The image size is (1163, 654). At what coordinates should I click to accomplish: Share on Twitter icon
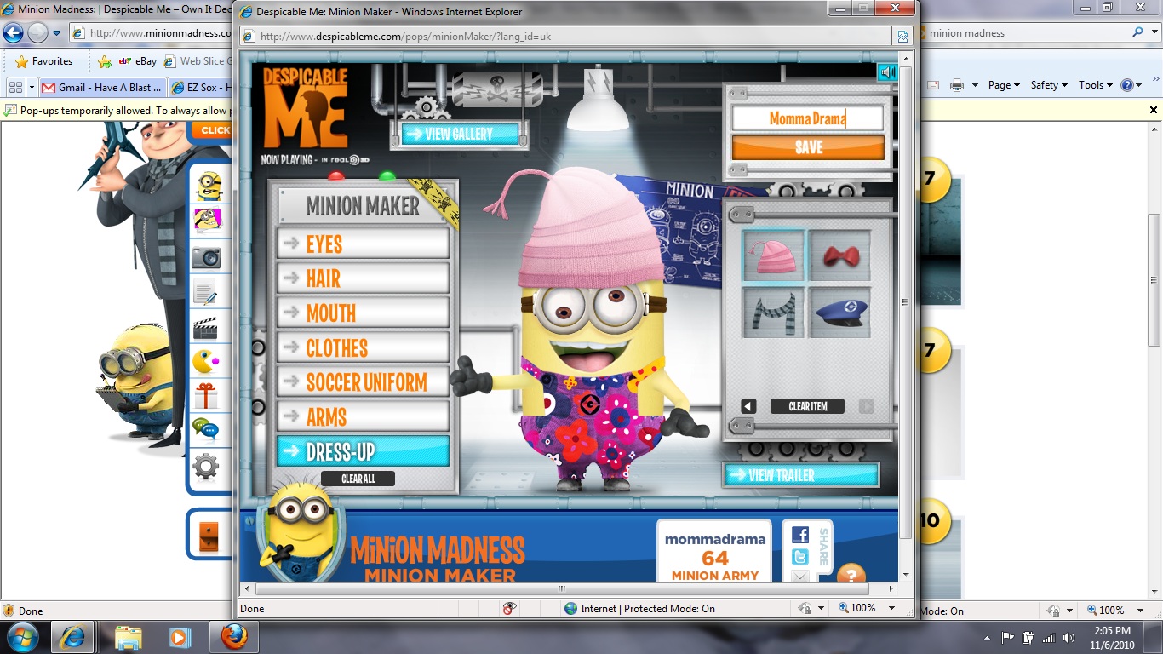pyautogui.click(x=800, y=557)
